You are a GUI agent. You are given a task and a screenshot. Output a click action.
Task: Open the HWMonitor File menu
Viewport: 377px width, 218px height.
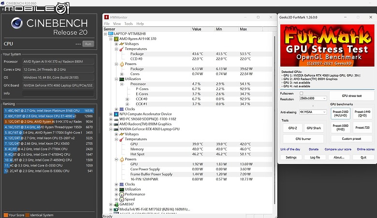click(107, 24)
